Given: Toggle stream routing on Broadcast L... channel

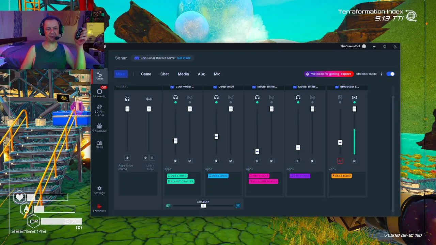Looking at the screenshot, I should pyautogui.click(x=354, y=98).
